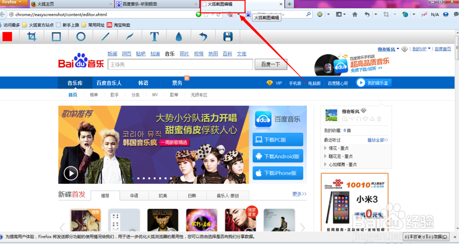Screen dimensions: 459x244
Task: Open the bookmarks menu star icon
Action: click(x=339, y=14)
